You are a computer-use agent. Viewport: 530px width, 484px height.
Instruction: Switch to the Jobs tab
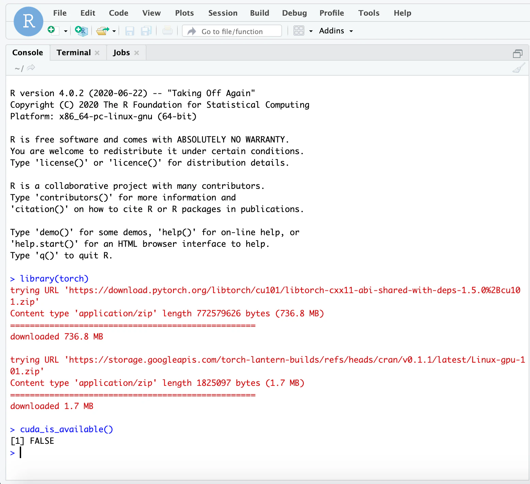click(x=121, y=52)
